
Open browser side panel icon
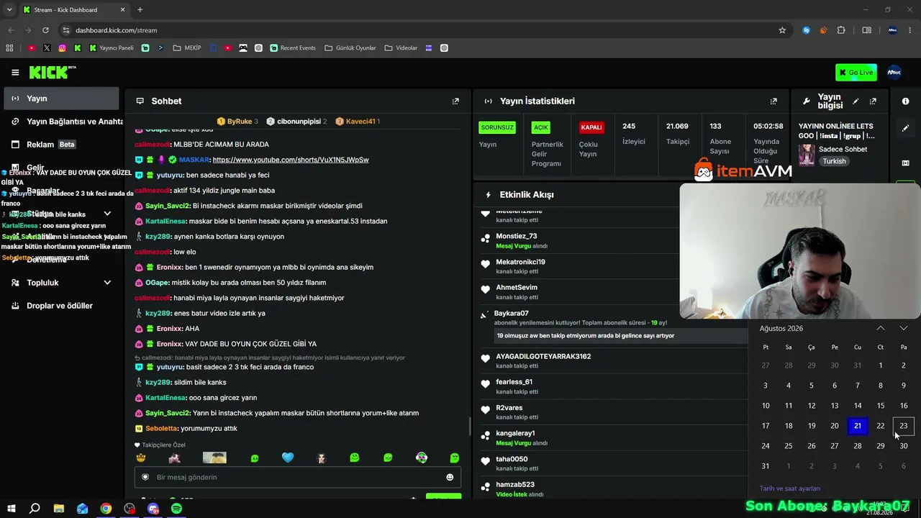click(x=866, y=30)
